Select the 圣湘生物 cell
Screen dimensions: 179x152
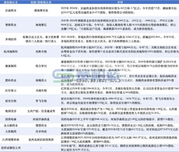[41, 90]
